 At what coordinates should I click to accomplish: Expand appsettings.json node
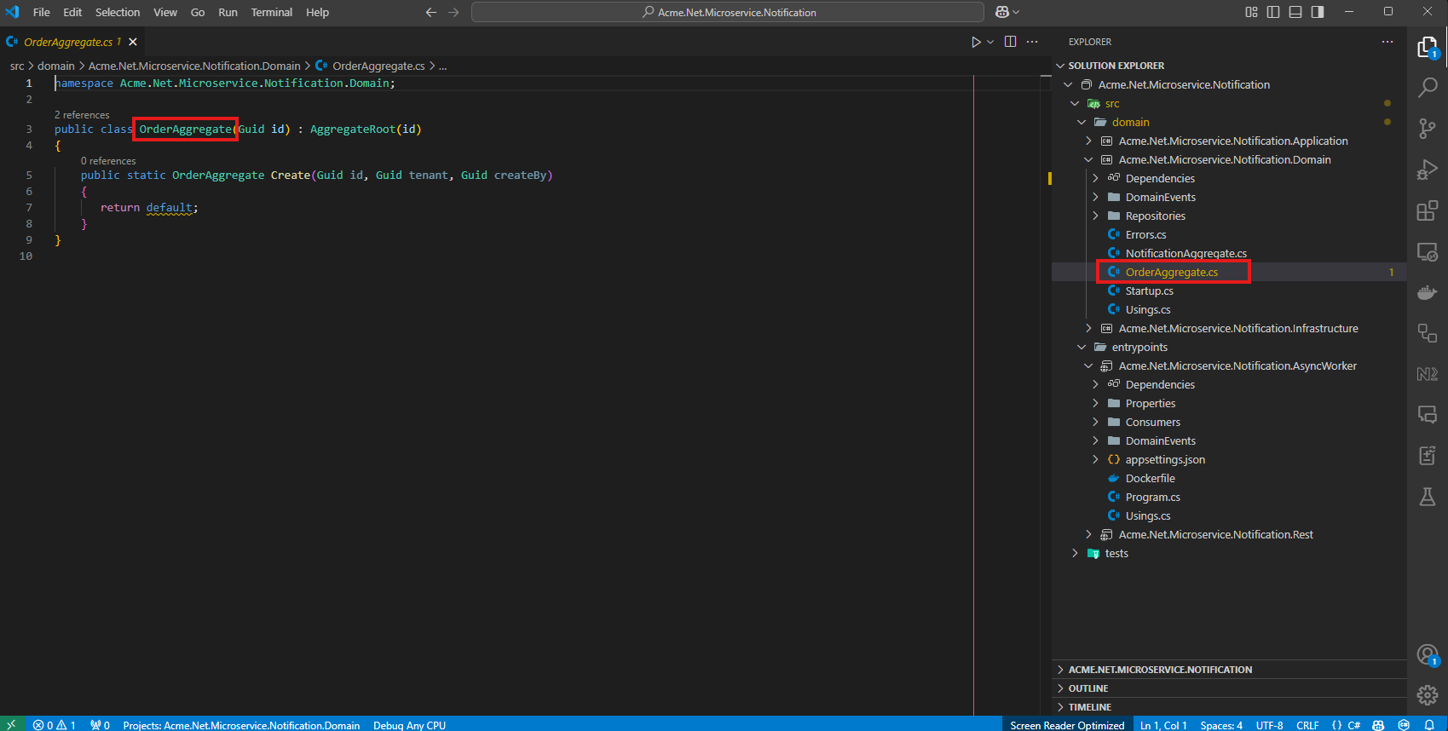click(1095, 459)
